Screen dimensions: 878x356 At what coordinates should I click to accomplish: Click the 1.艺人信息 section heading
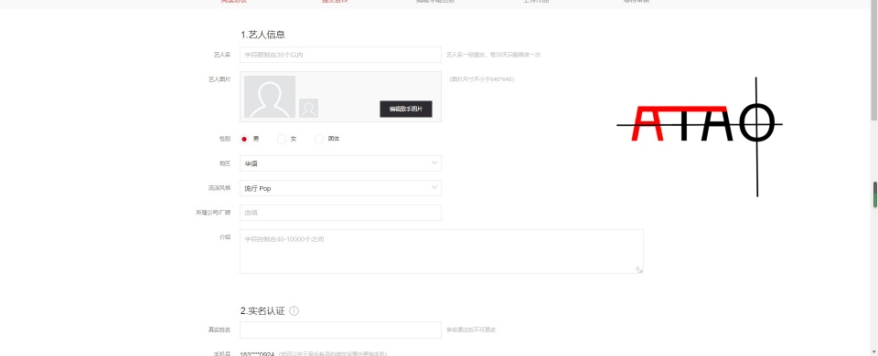coord(262,35)
